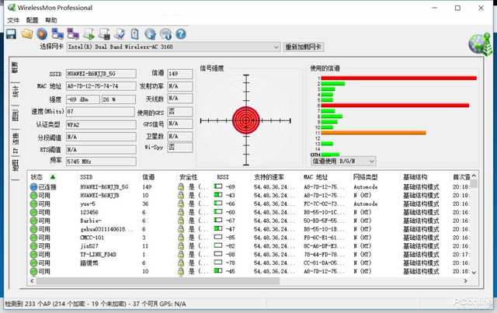This screenshot has height=313, width=497.
Task: Click the save floppy disk toolbar icon
Action: 12,34
